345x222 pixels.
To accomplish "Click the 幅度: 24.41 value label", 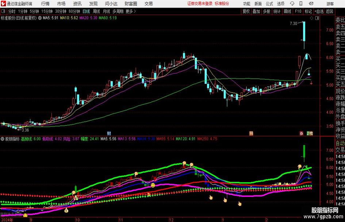I will click(89, 139).
